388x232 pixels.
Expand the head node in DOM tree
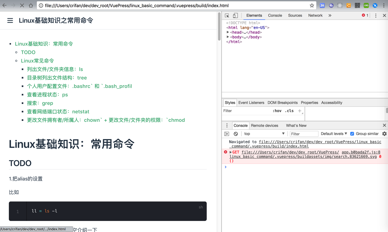point(228,32)
